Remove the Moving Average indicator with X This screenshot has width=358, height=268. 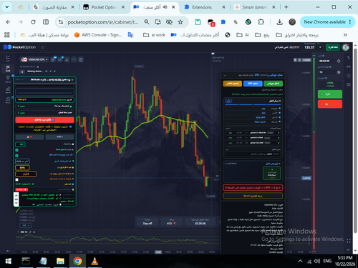[54, 71]
